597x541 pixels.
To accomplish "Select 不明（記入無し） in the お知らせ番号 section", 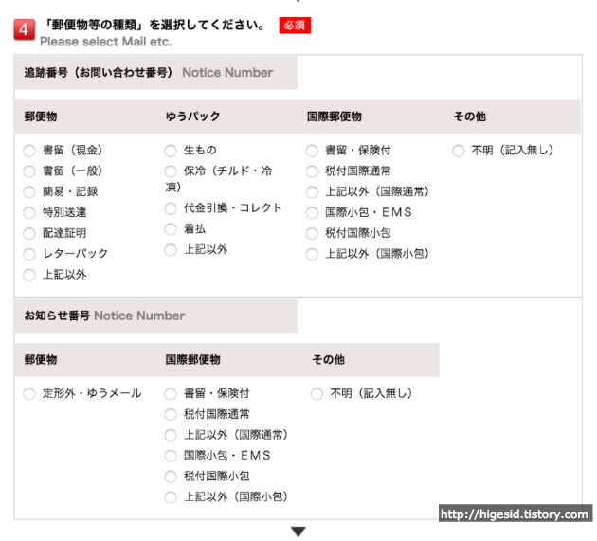I will point(317,393).
